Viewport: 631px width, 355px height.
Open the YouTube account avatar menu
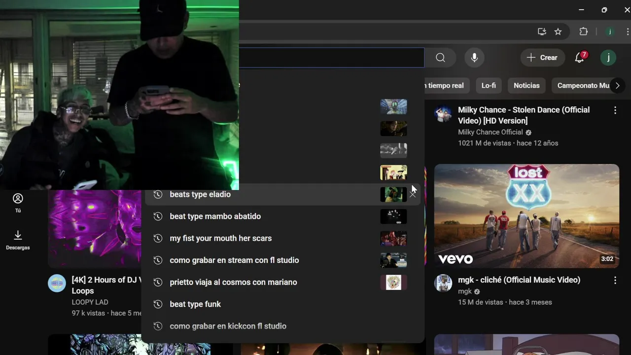pos(608,58)
